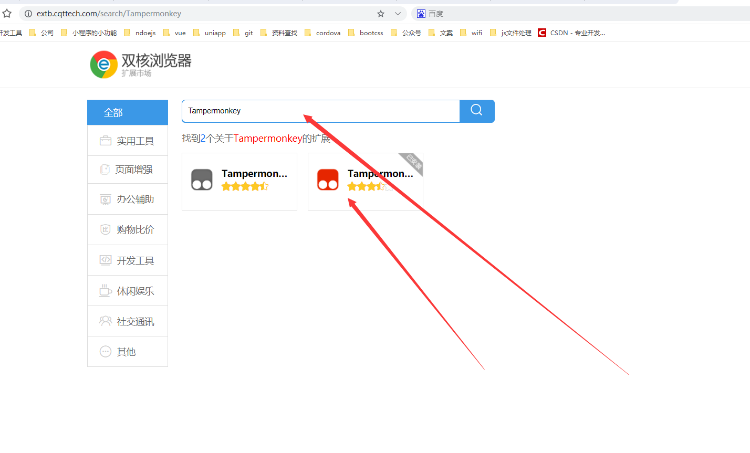Click the Tampermonkey search input field
This screenshot has height=453, width=750.
coord(321,111)
